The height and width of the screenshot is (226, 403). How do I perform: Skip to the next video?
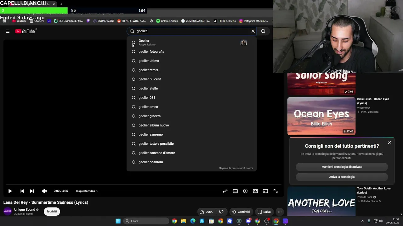pyautogui.click(x=32, y=191)
